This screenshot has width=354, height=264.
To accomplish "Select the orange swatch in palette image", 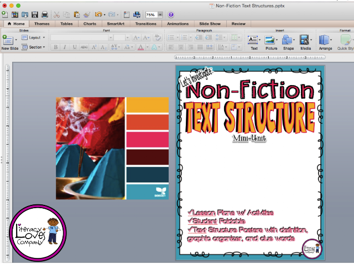I will click(x=148, y=104).
